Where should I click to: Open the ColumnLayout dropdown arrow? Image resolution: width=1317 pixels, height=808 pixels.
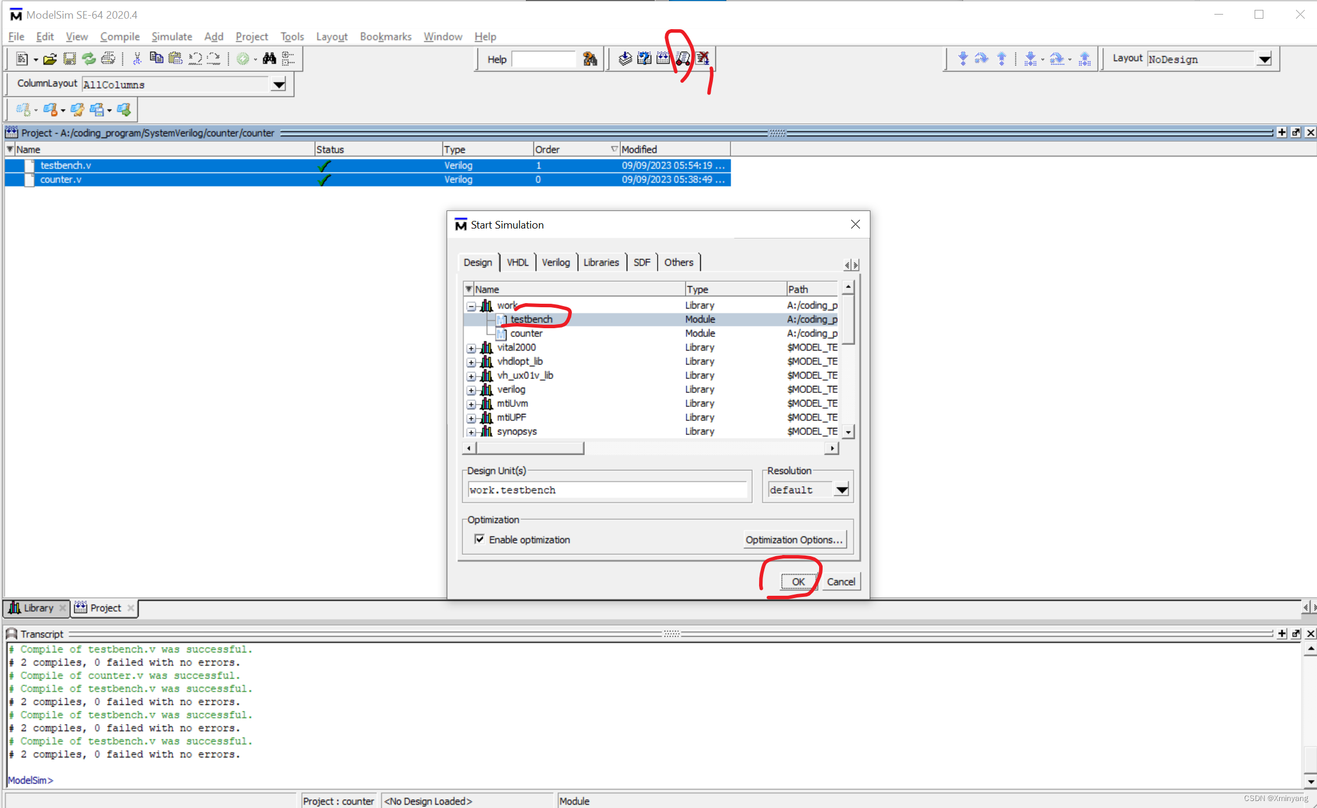click(x=279, y=85)
